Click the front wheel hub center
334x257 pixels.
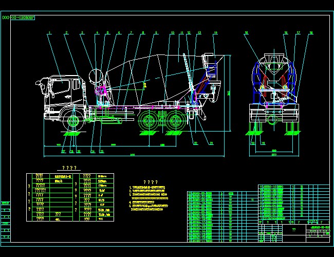73,121
